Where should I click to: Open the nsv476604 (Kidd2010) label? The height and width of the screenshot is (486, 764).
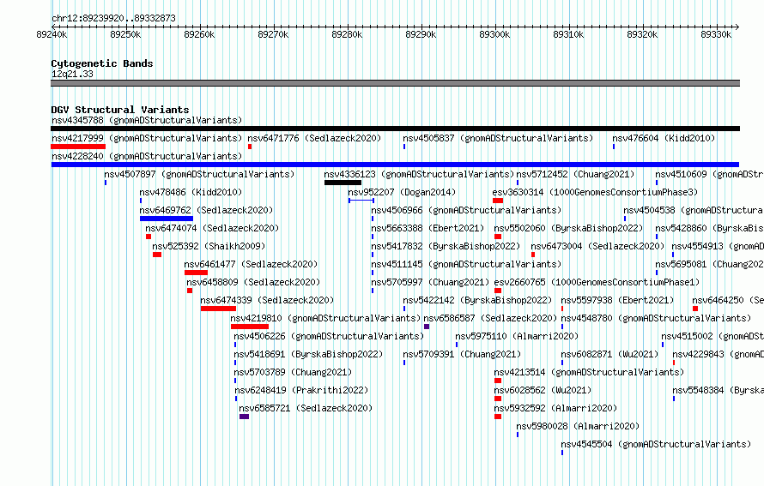tap(664, 138)
